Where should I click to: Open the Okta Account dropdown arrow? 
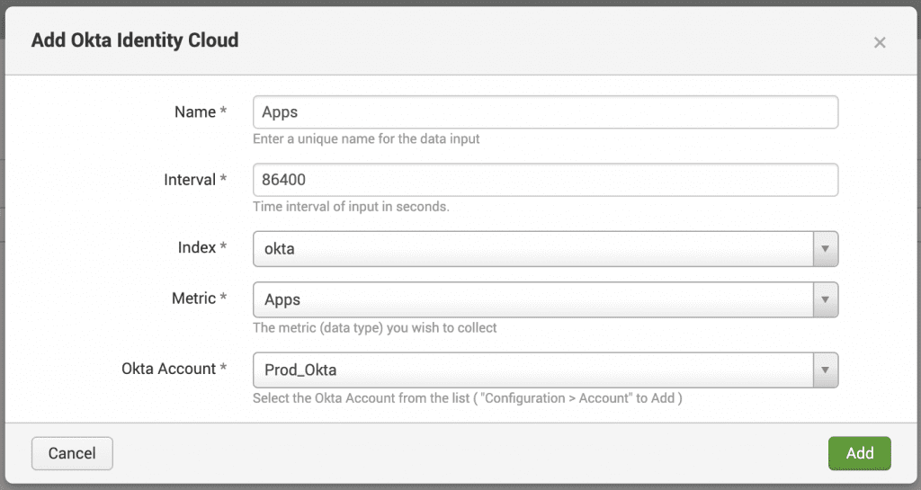click(825, 370)
